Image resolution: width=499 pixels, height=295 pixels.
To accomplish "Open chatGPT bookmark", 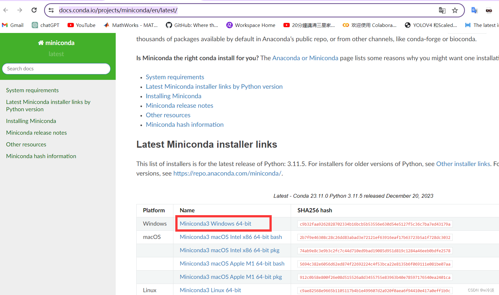I will [46, 25].
